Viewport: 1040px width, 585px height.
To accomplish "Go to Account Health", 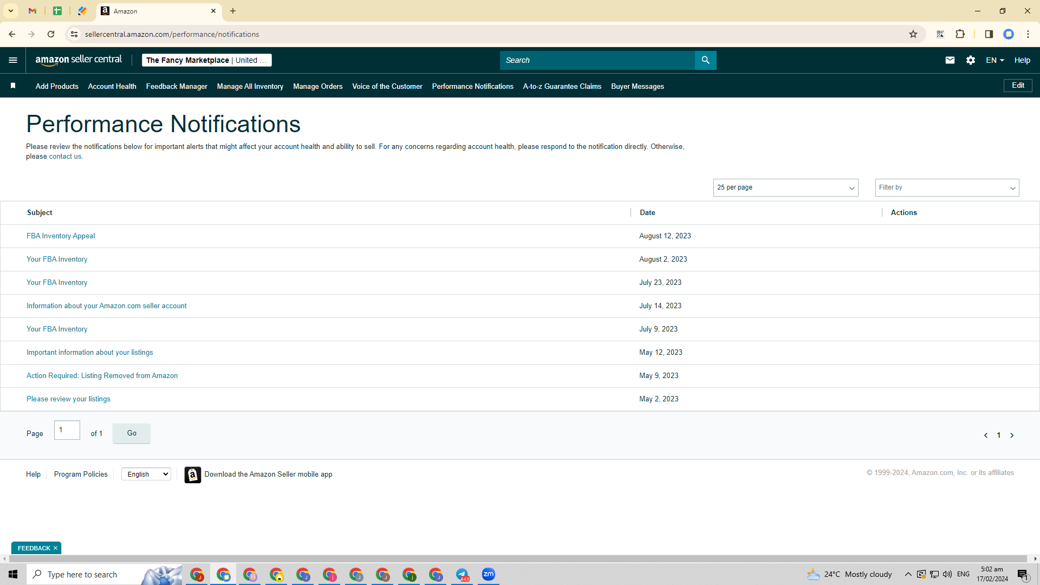I will click(112, 86).
